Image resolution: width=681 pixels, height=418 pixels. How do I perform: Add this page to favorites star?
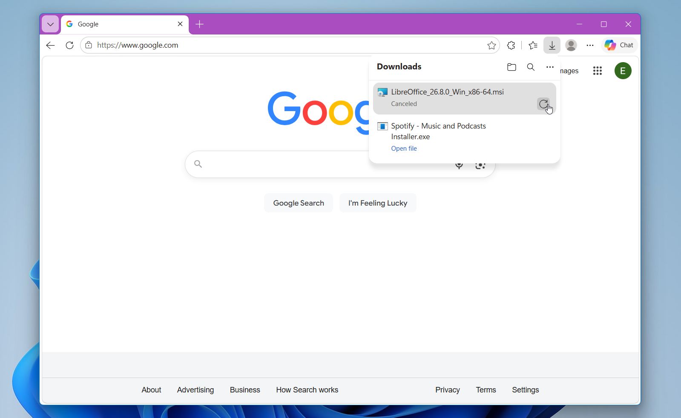point(491,45)
